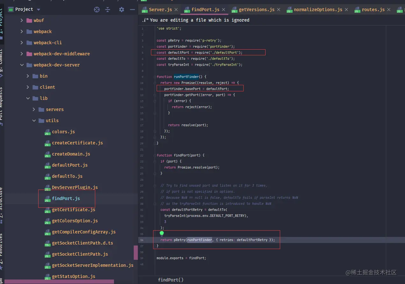Open Project panel settings gear
This screenshot has width=405, height=284.
pyautogui.click(x=122, y=10)
